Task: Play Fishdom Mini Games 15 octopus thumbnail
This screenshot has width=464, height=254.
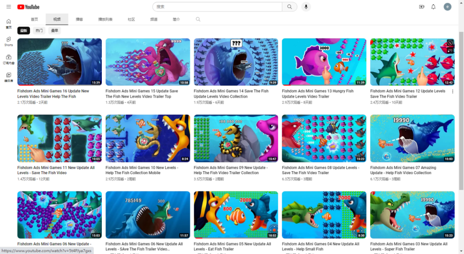Action: pos(148,62)
